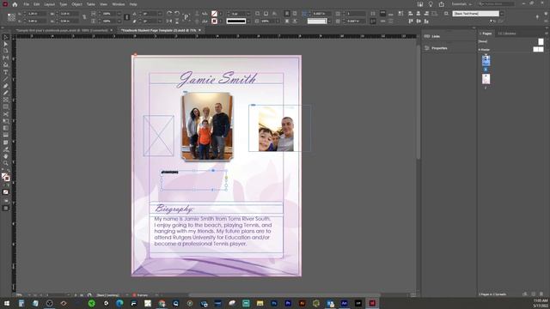Open the object style dropdown arrow
The width and height of the screenshot is (550, 309).
coord(502,14)
